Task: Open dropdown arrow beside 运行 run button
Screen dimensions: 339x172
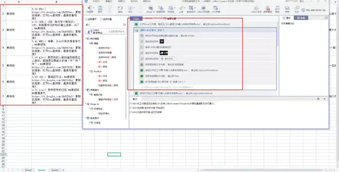Action: point(134,8)
